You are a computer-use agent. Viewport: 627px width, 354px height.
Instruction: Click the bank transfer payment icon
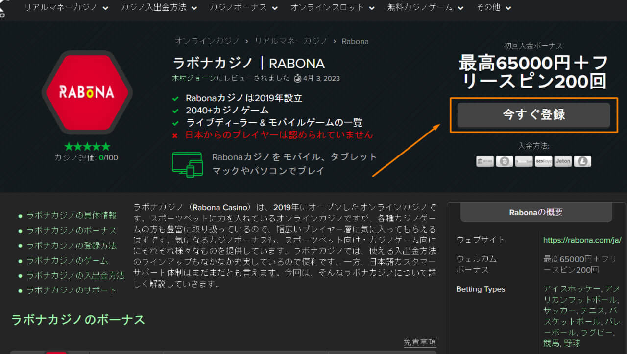coord(484,161)
